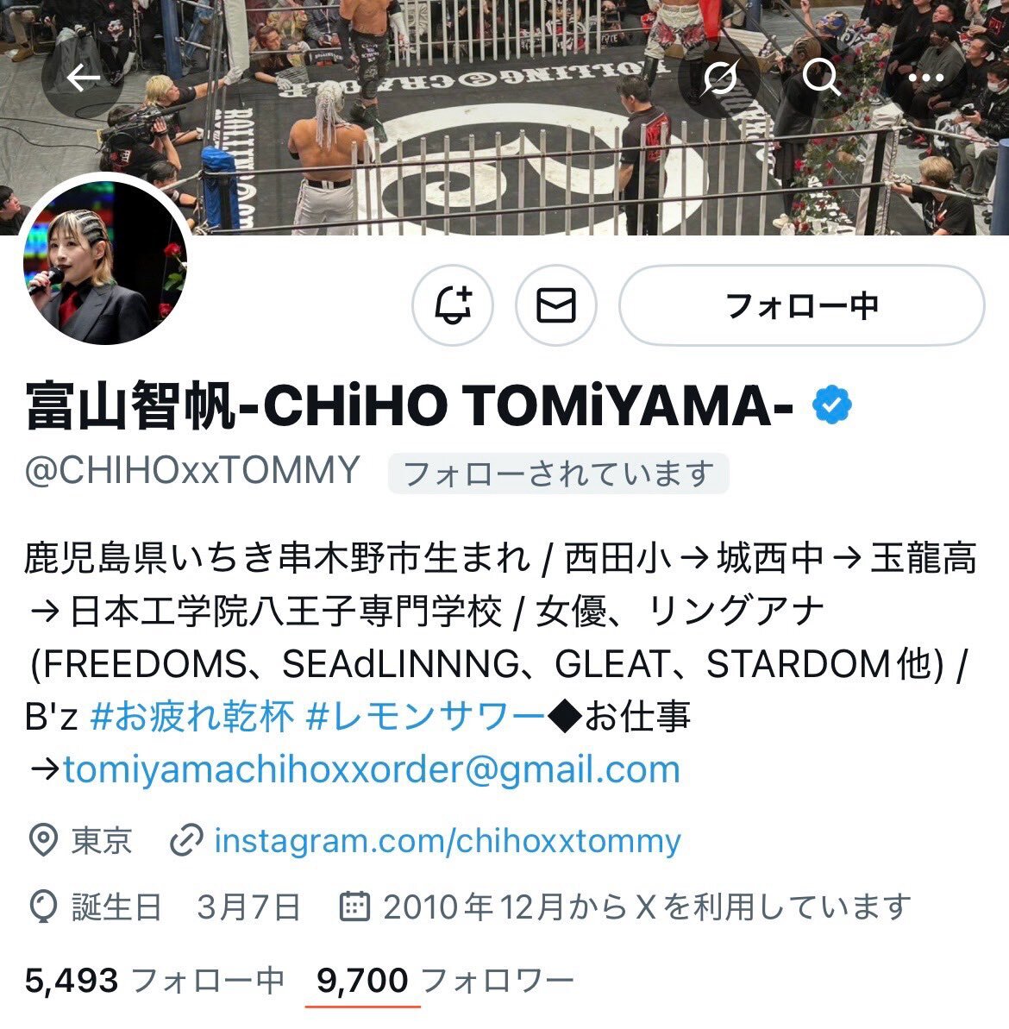Viewport: 1009px width, 1029px height.
Task: Open the three-dot more options menu
Action: click(x=925, y=78)
